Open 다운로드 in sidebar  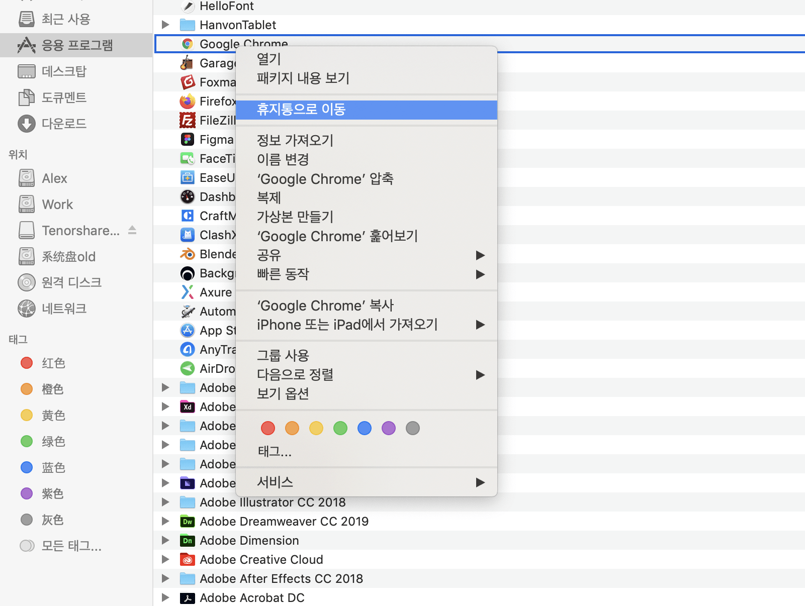76,124
